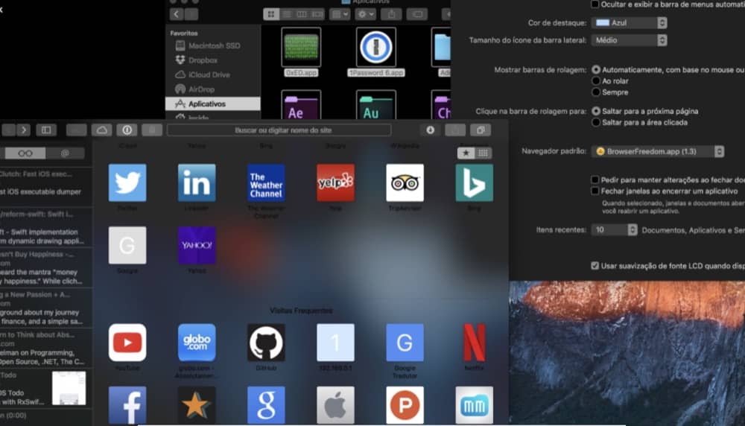Open The Weather Channel favorite
The width and height of the screenshot is (745, 426).
tap(266, 183)
